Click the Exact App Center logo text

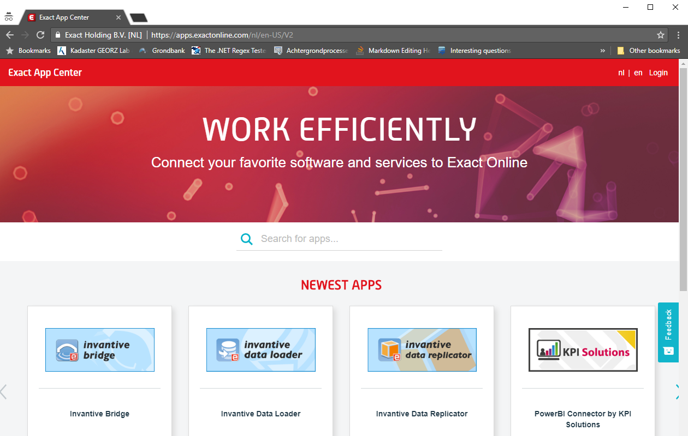coord(45,72)
